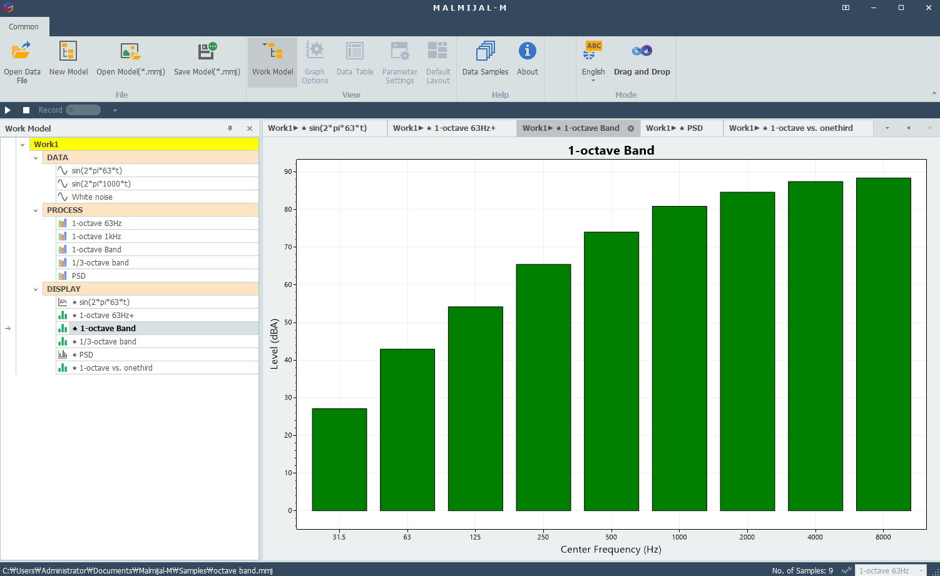
Task: Select 1-octave 1kHz process
Action: (157, 236)
